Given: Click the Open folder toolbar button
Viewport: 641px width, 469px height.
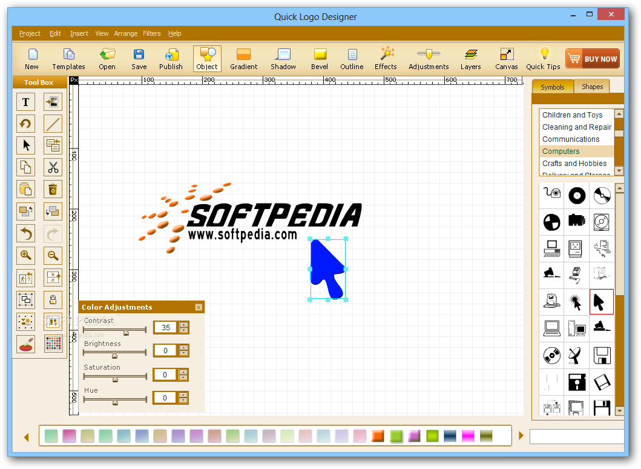Looking at the screenshot, I should [107, 59].
